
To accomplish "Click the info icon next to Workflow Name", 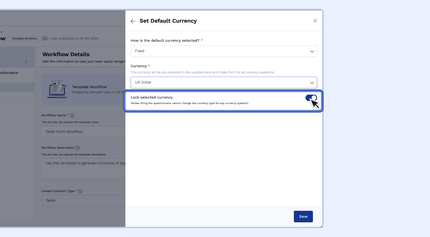I will tap(72, 115).
